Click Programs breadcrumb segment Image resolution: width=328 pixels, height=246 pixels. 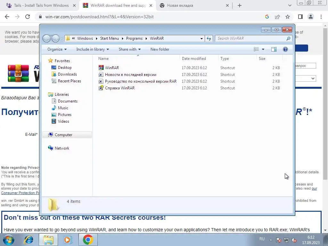134,38
